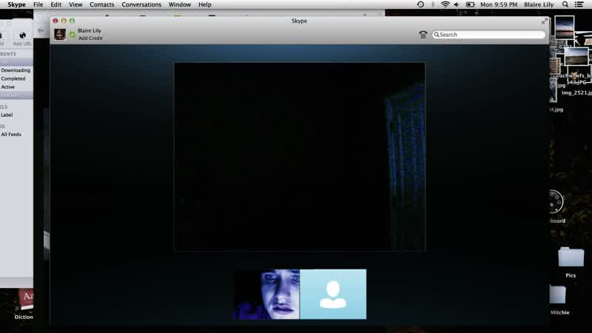The height and width of the screenshot is (333, 592).
Task: Click the Add Credit link
Action: point(90,38)
